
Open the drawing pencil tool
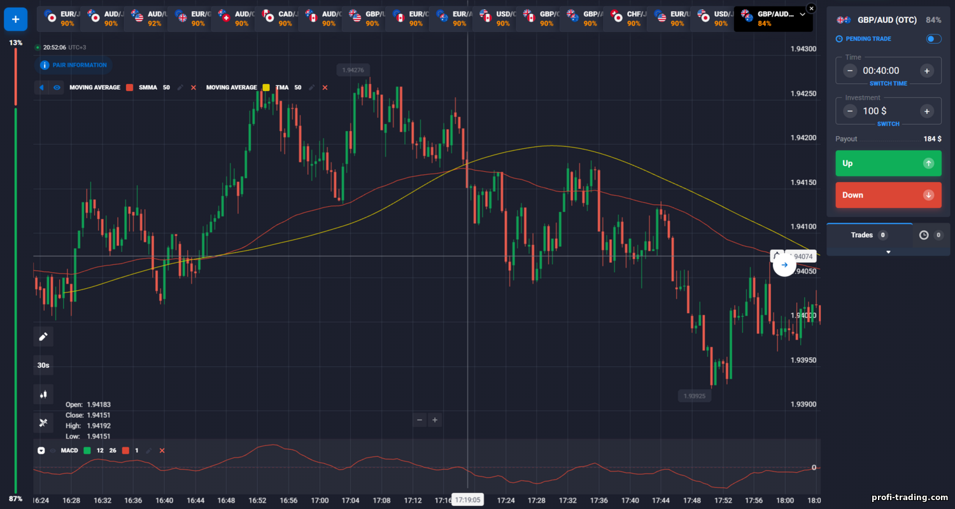point(43,337)
